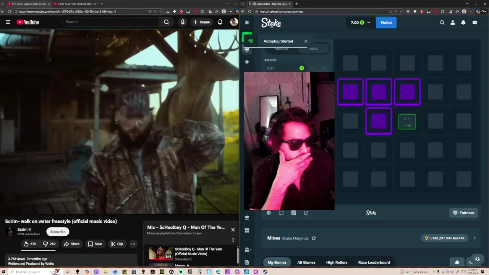Open Stake sidebar hamburger menu
This screenshot has height=275, width=489.
pyautogui.click(x=247, y=23)
